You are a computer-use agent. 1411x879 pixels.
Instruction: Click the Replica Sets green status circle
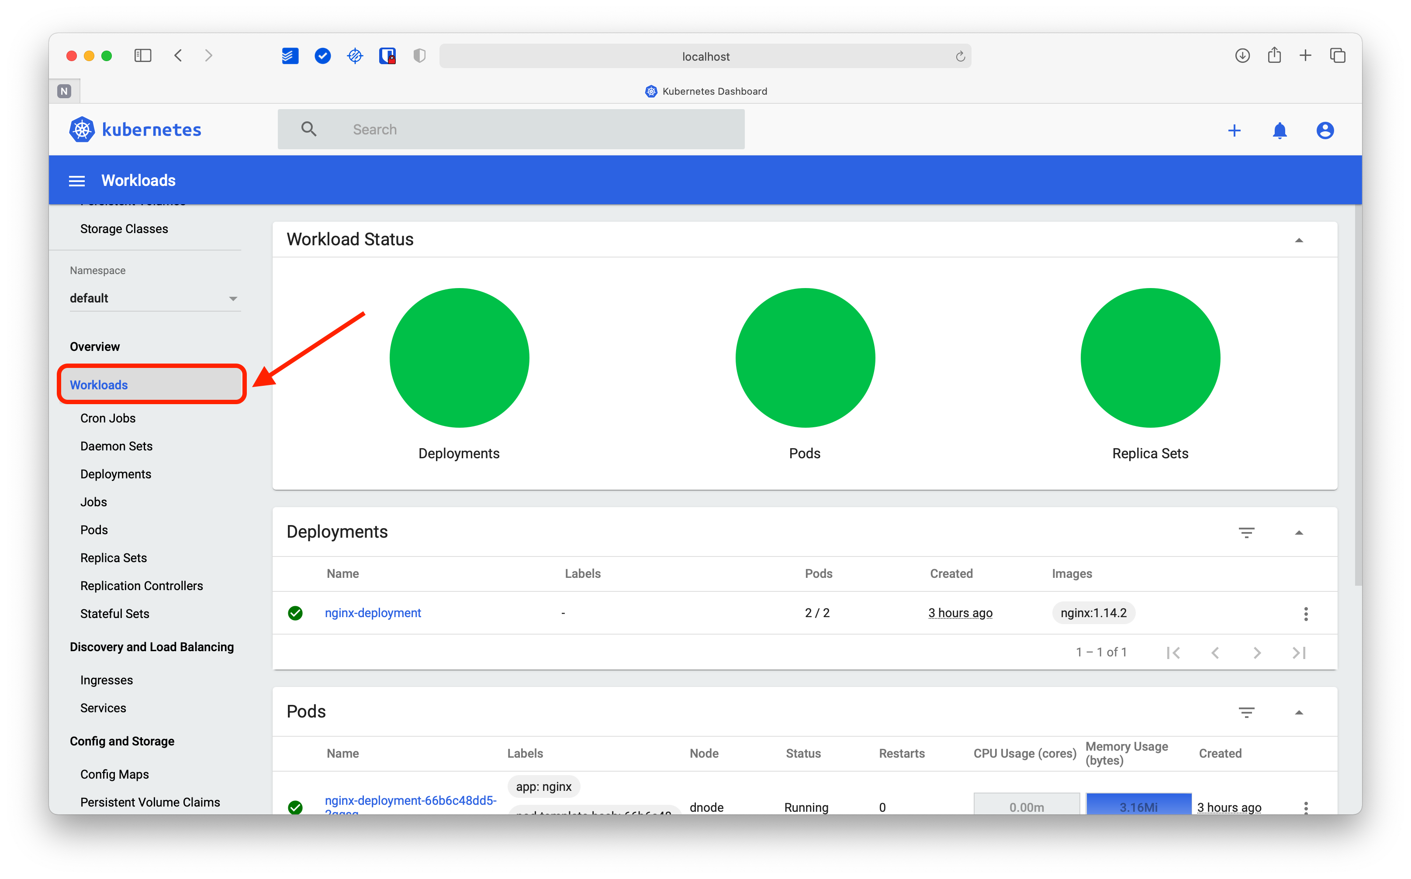pos(1150,357)
